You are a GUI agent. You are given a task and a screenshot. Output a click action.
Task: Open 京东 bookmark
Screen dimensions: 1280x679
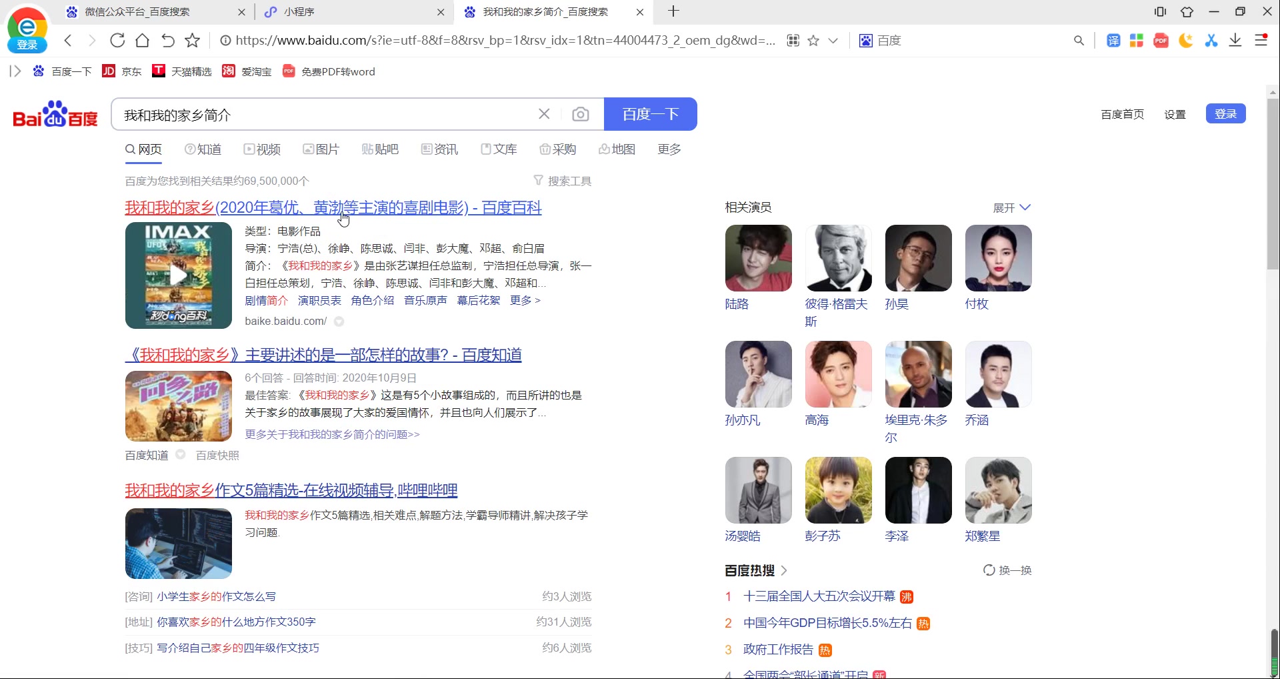point(122,71)
